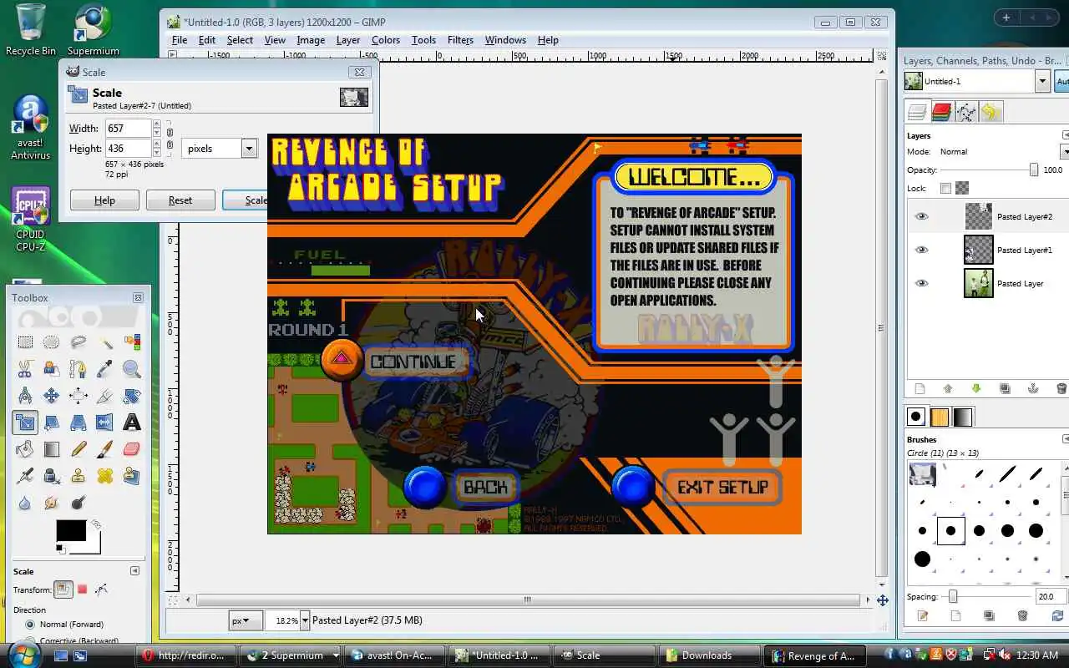Set Transform to affect selection
Image resolution: width=1069 pixels, height=668 pixels.
click(x=83, y=590)
